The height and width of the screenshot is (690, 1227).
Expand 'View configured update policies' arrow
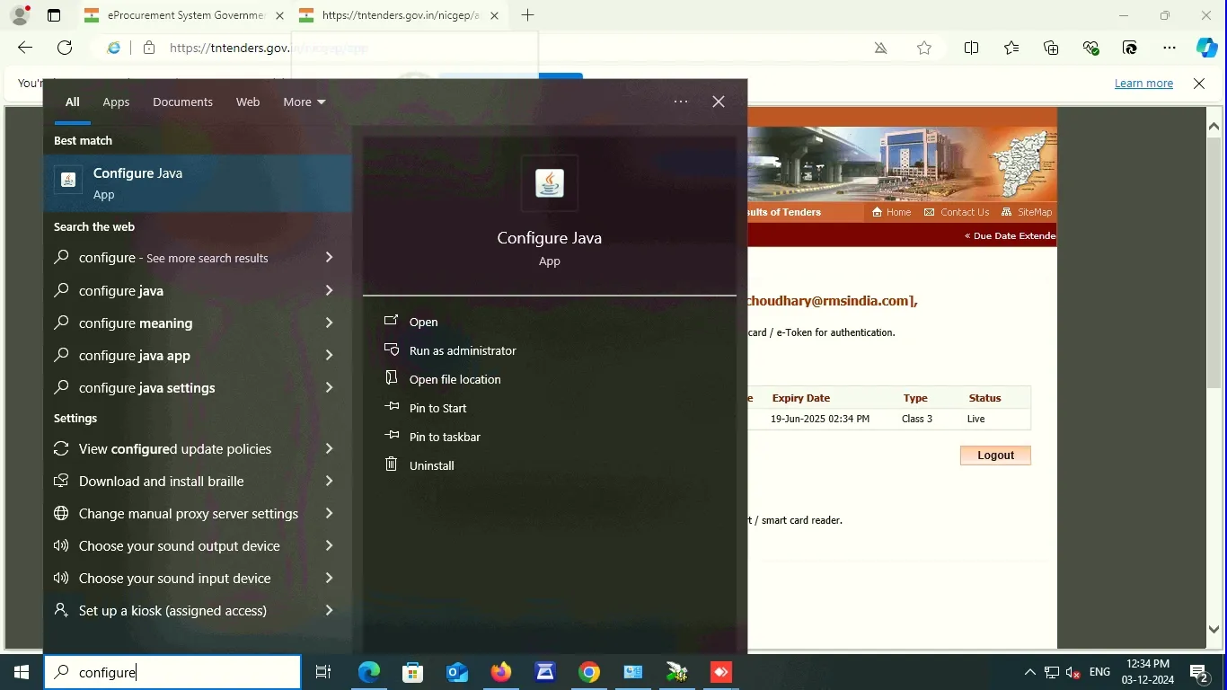[x=329, y=448]
